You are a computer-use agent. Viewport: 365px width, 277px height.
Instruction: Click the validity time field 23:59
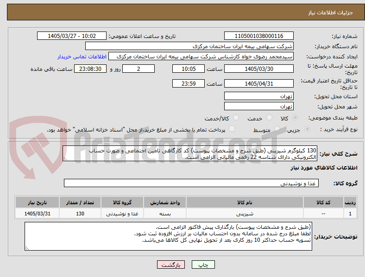189,83
